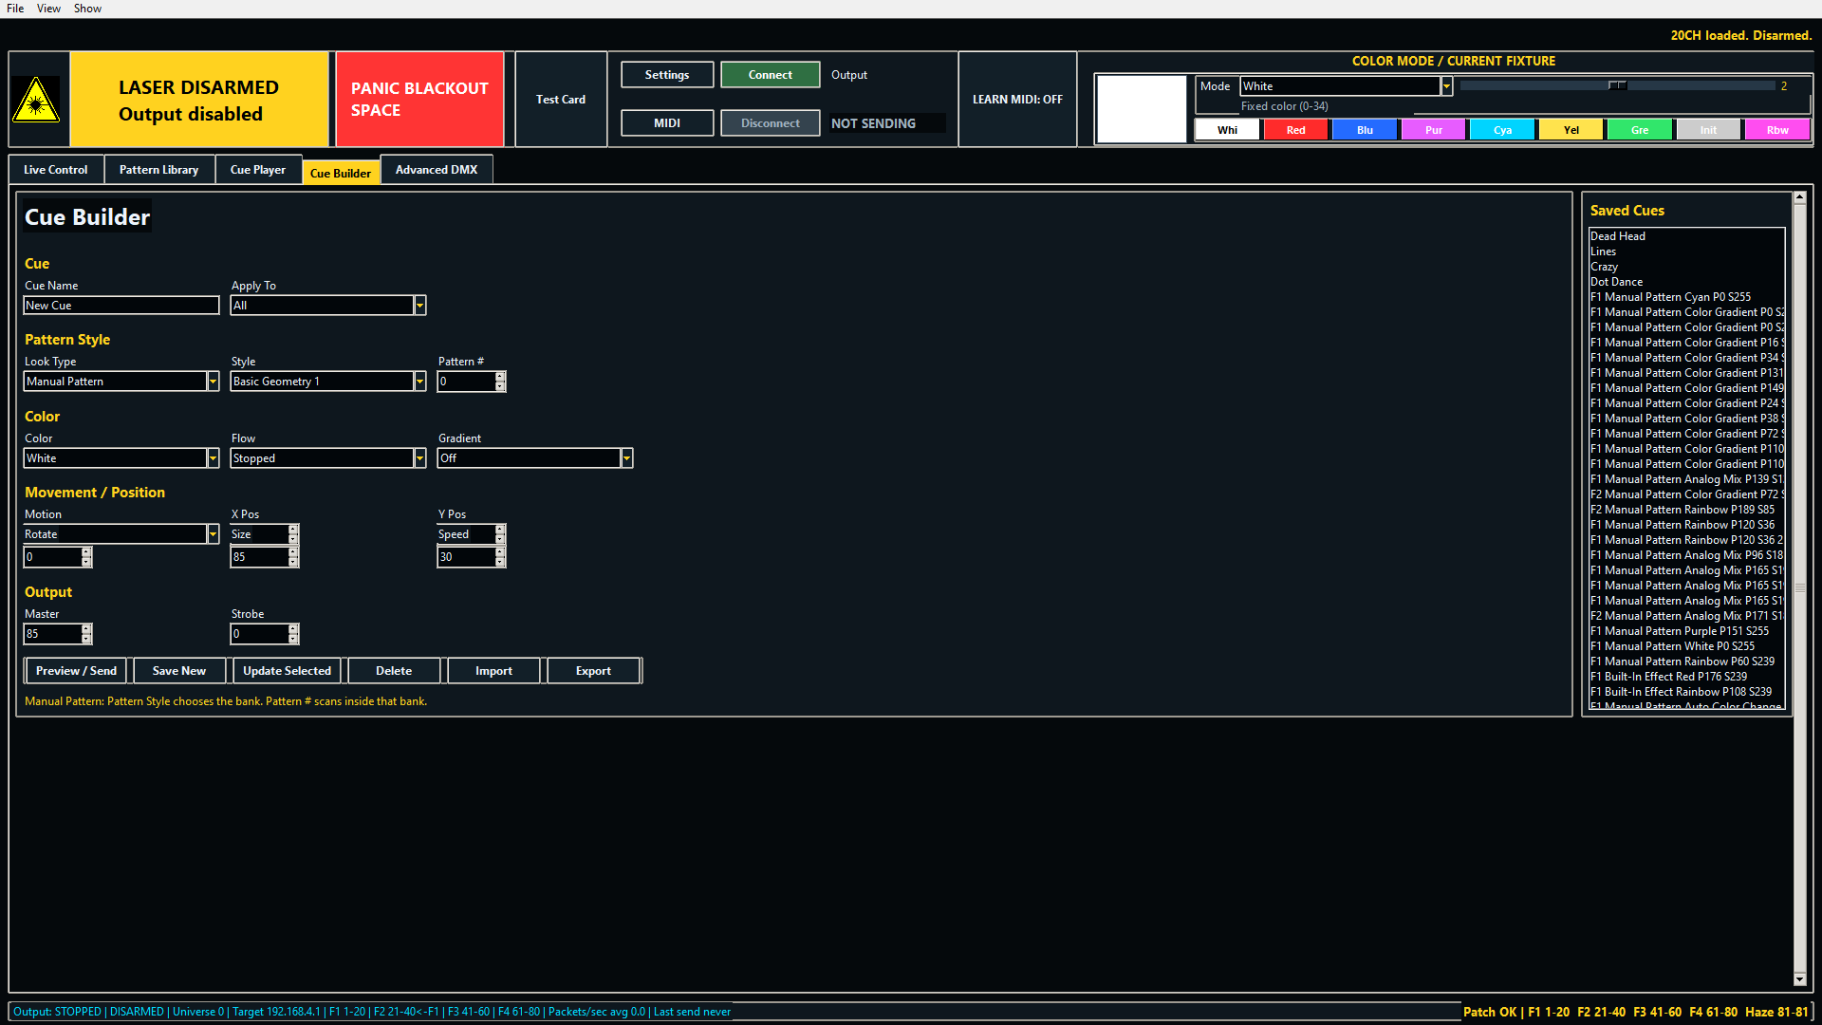Open the MIDI configuration button

[667, 123]
